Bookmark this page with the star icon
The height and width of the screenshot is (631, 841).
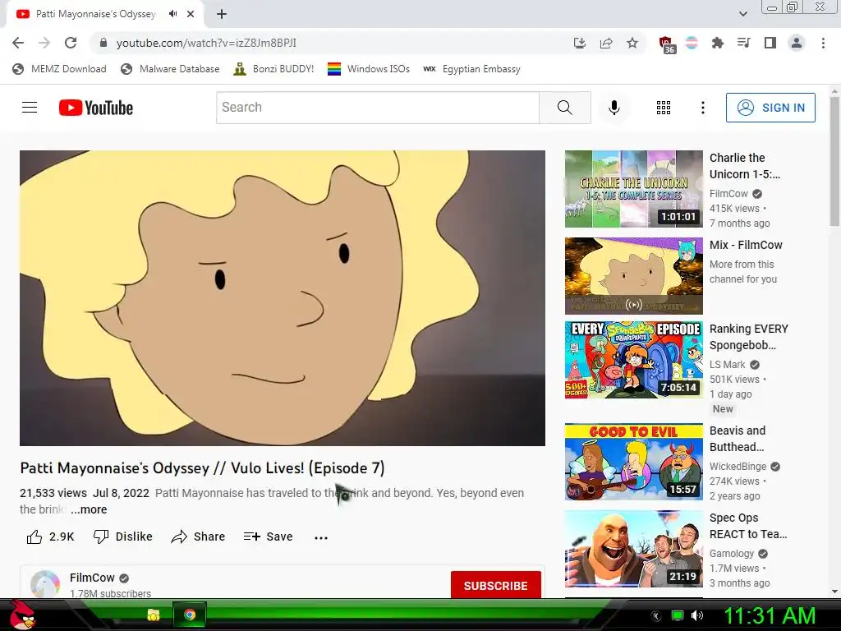click(632, 43)
